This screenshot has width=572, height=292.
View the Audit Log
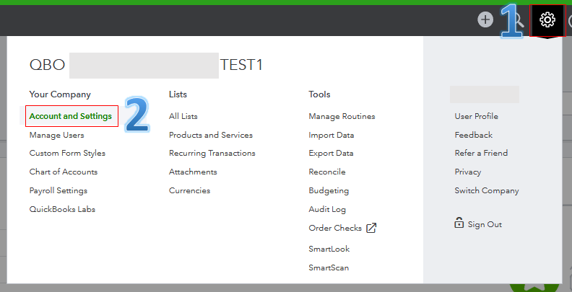327,209
